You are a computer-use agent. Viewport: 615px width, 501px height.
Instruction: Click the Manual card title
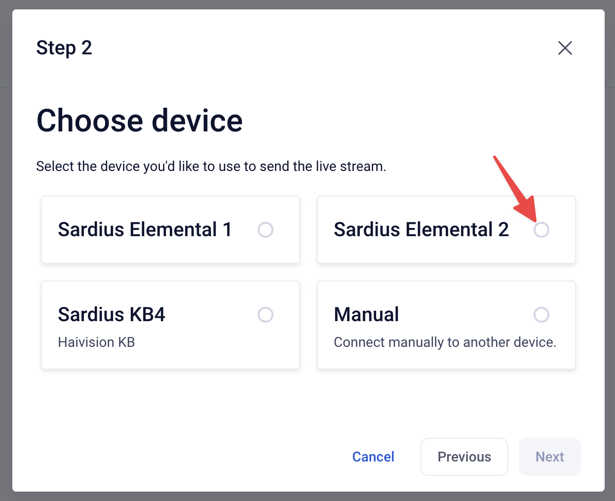click(366, 315)
